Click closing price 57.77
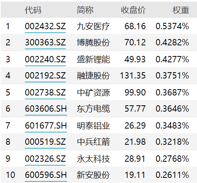 pos(135,109)
